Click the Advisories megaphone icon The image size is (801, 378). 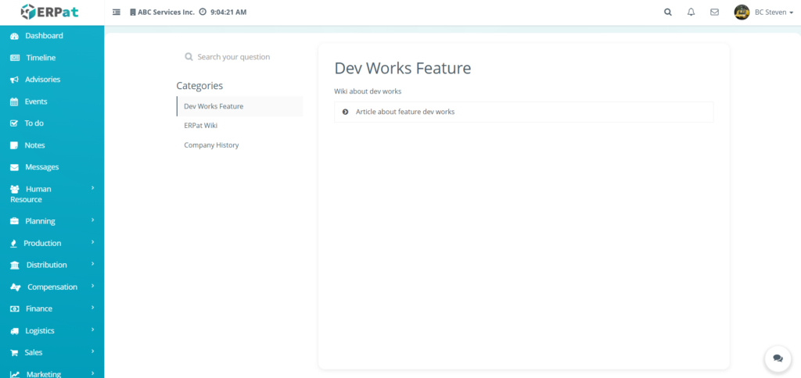click(x=15, y=80)
